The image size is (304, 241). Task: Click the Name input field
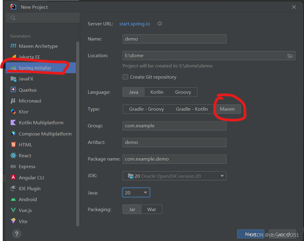click(x=174, y=39)
